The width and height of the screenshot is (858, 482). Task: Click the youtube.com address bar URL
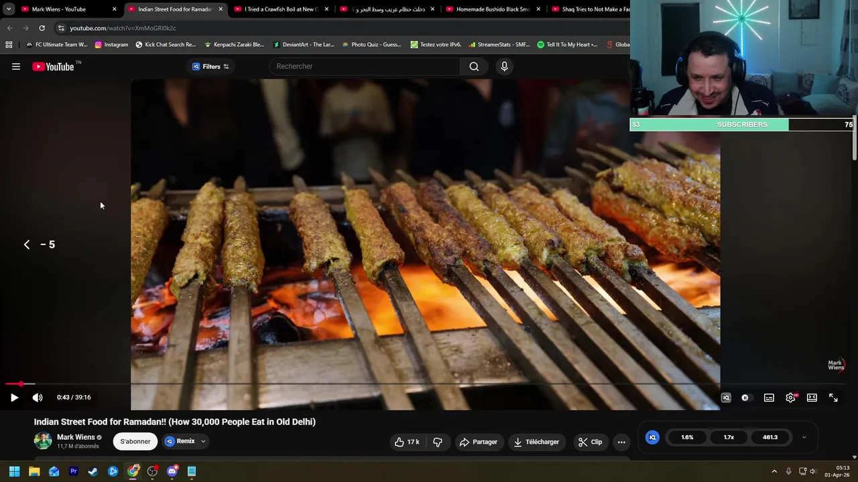coord(123,28)
